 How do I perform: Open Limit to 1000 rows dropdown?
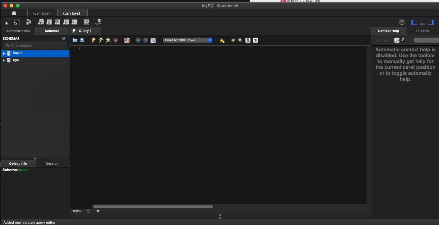pyautogui.click(x=187, y=40)
